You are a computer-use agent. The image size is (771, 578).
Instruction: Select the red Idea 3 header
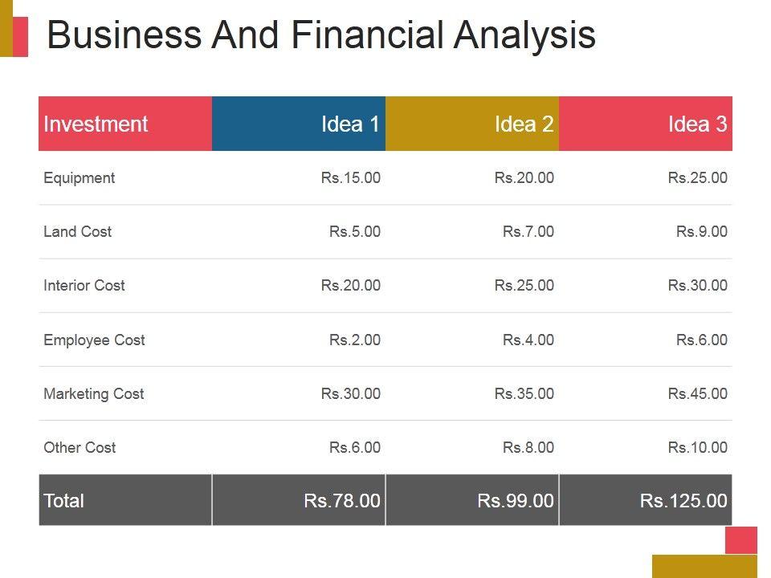tap(646, 124)
